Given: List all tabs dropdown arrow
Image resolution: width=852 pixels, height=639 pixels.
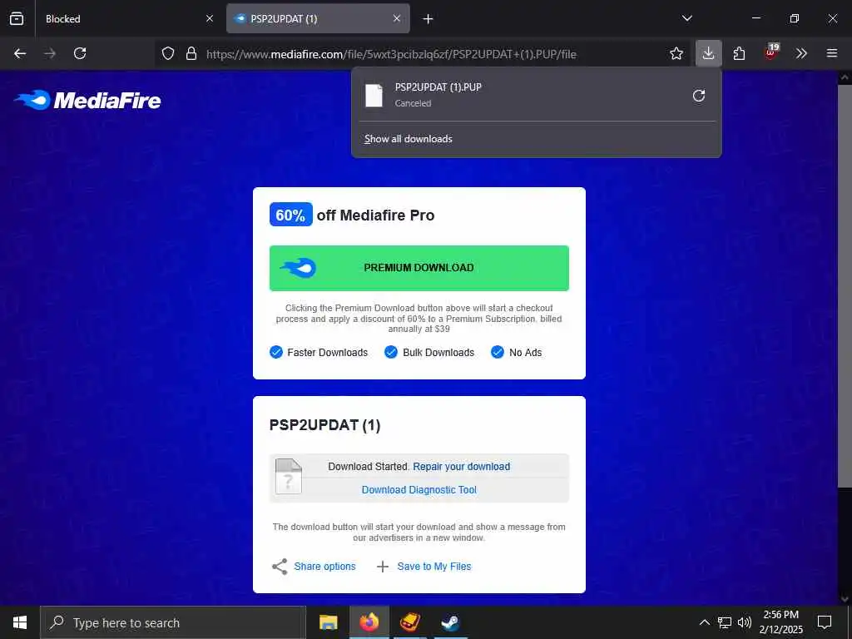Looking at the screenshot, I should click(687, 18).
